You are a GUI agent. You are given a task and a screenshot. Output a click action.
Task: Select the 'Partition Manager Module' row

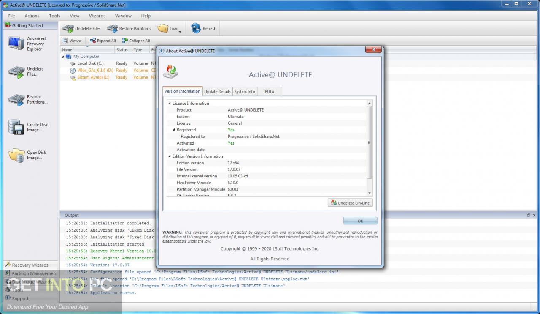267,189
